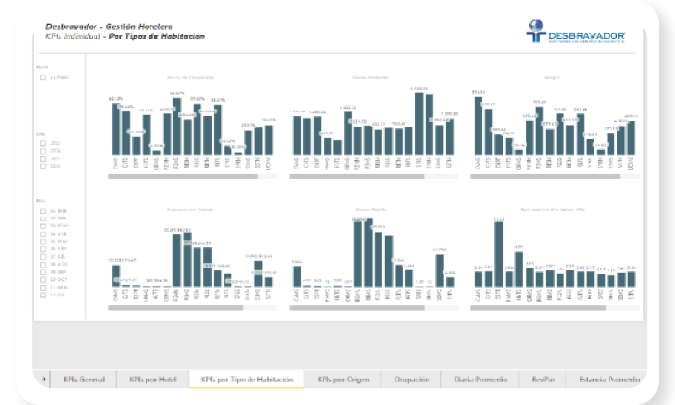Click the Room Nights chart title
675x405 pixels.
[x=370, y=210]
